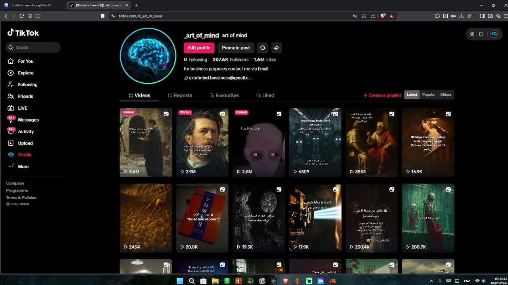Open the browser extensions puzzle icon

[437, 16]
